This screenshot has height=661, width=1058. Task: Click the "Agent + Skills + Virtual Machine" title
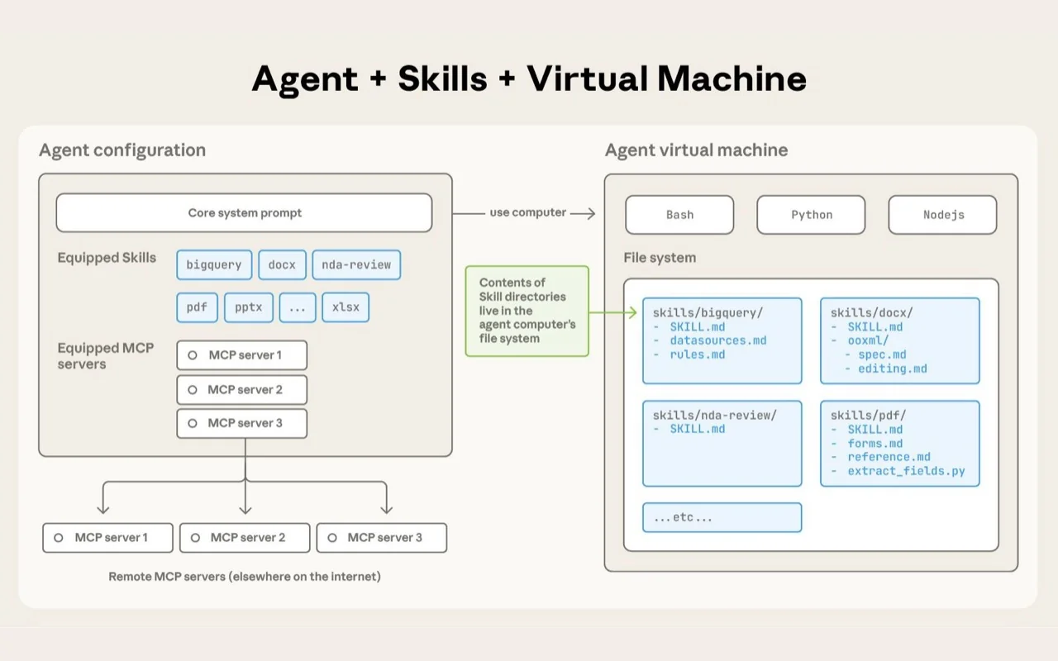click(x=529, y=78)
